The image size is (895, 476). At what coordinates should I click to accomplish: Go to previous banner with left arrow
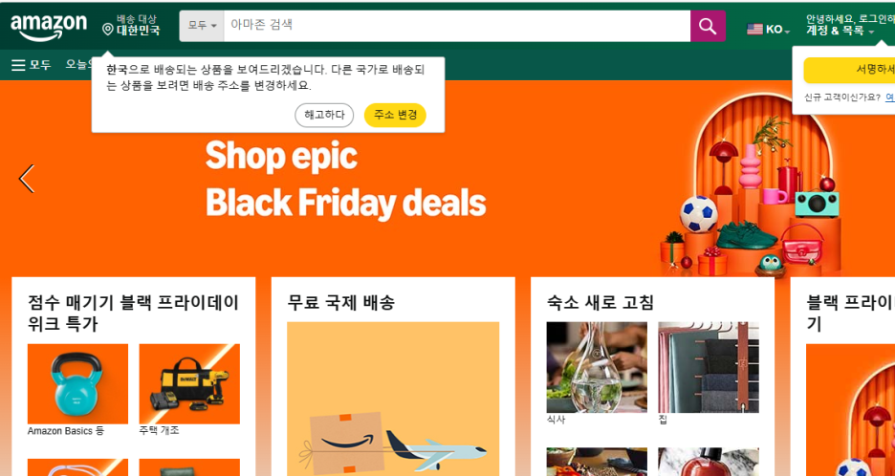[x=26, y=179]
